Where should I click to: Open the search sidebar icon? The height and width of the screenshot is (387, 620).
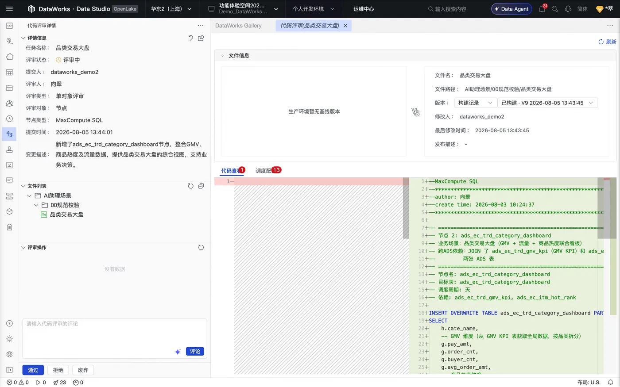[x=9, y=41]
